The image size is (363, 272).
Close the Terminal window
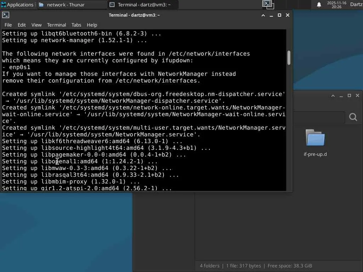point(287,15)
